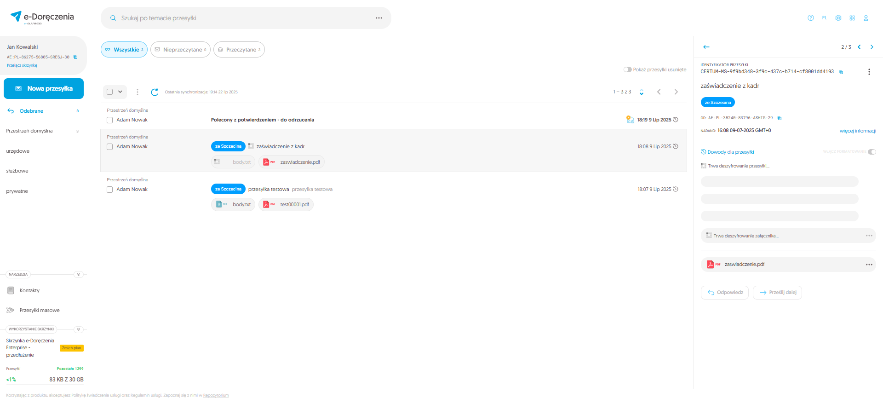Open the three-dot menu beside the message identifier
The image size is (883, 404).
point(869,72)
